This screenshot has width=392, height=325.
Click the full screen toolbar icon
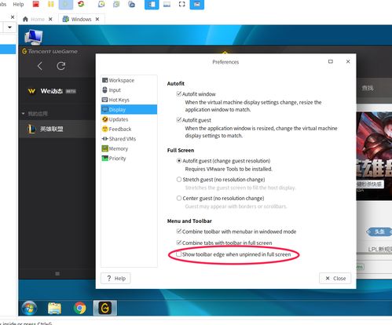click(x=181, y=4)
